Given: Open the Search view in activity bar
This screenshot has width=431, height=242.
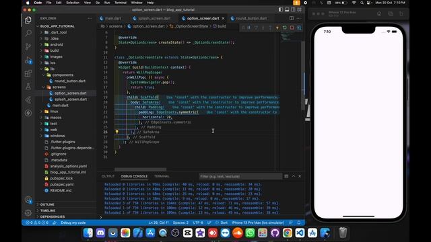Looking at the screenshot, I should [28, 33].
